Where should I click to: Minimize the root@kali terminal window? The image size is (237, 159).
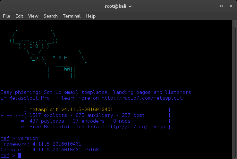coord(212,6)
